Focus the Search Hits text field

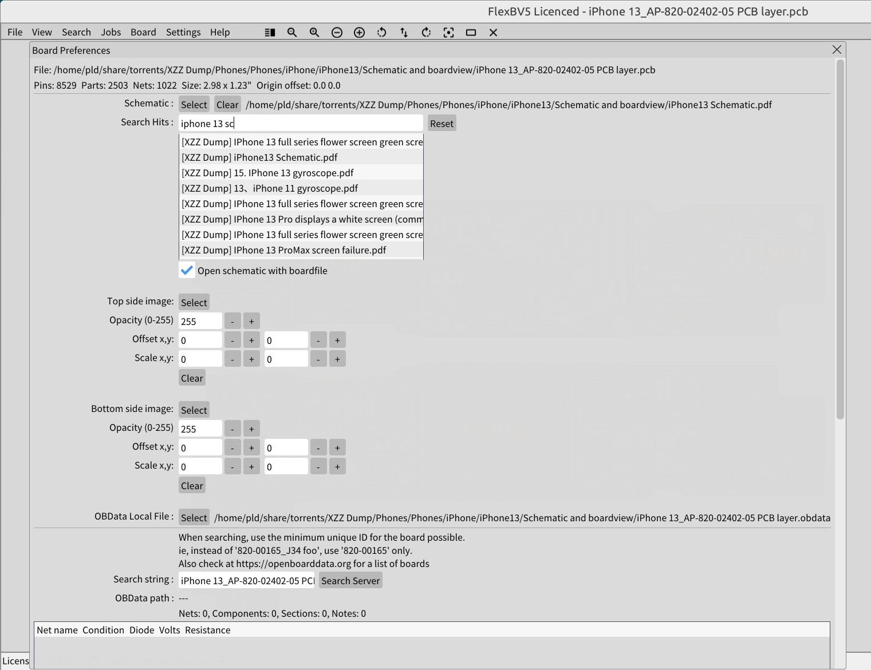pos(301,123)
